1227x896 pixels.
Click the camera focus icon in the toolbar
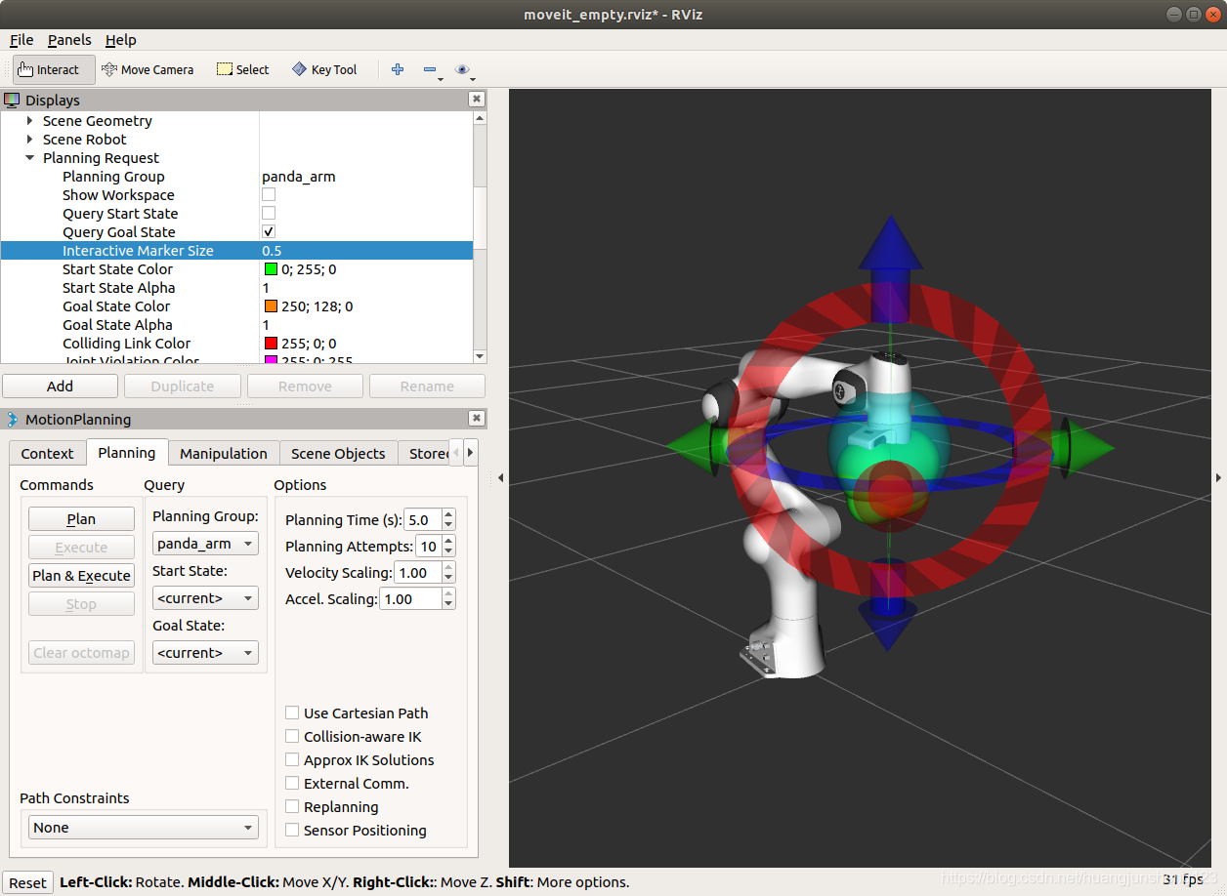[462, 69]
